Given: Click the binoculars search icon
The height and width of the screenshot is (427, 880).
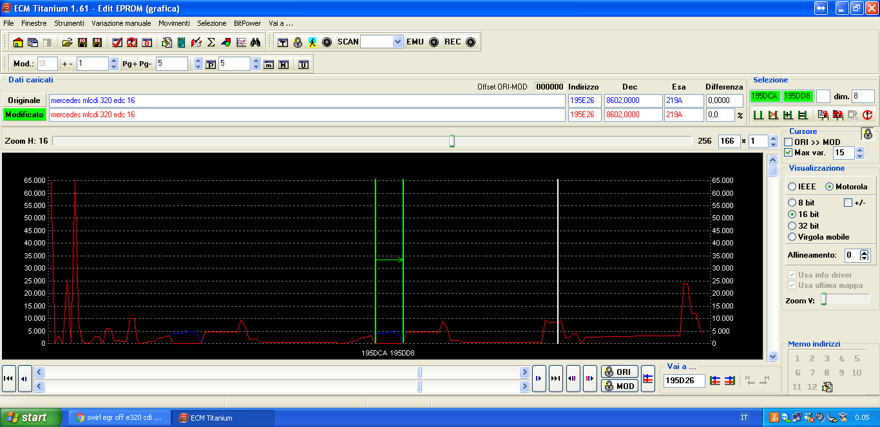Looking at the screenshot, I should pyautogui.click(x=255, y=43).
